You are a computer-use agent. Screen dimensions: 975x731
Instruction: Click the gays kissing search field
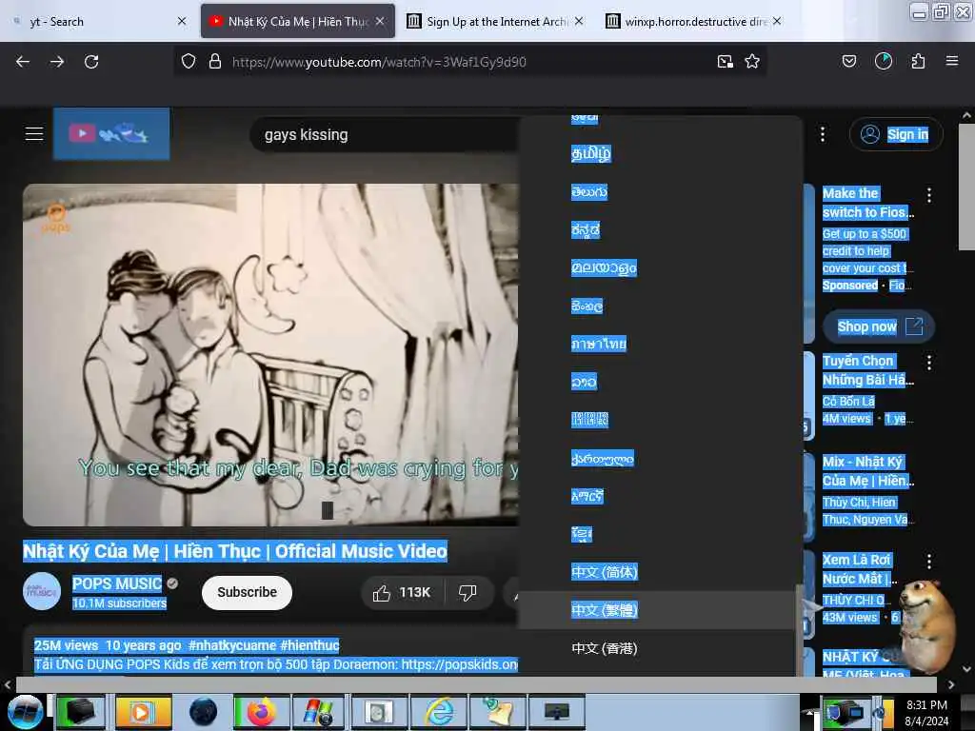point(386,134)
